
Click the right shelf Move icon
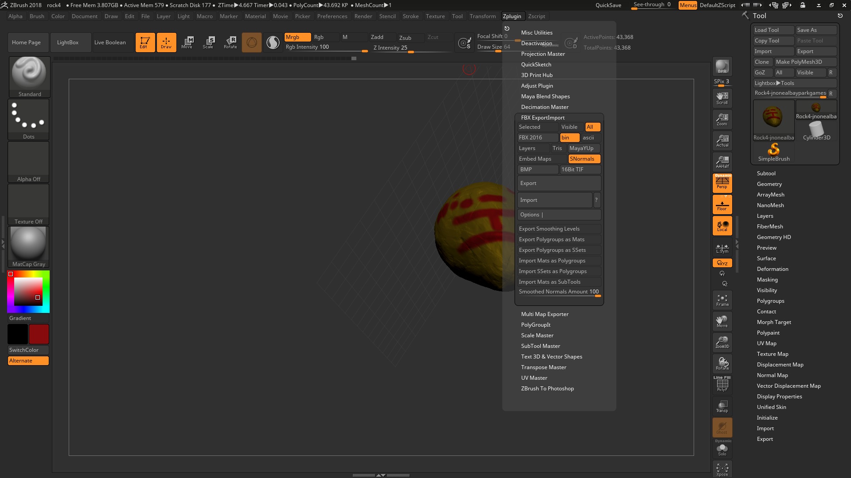[722, 321]
